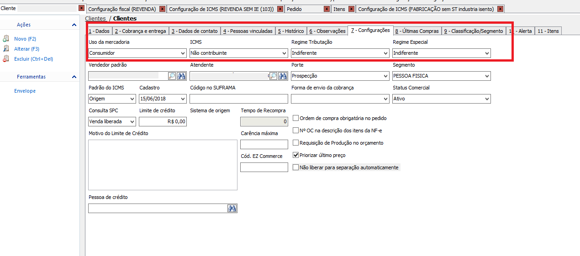580x256 pixels.
Task: Click the Novo (F2) document icon
Action: tap(6, 39)
